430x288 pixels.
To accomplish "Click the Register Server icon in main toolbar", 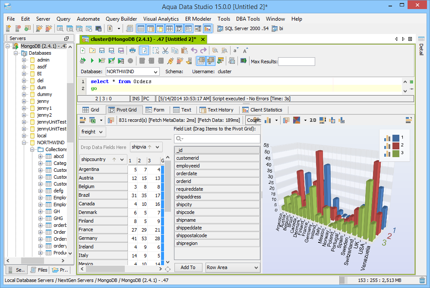I will (x=8, y=28).
